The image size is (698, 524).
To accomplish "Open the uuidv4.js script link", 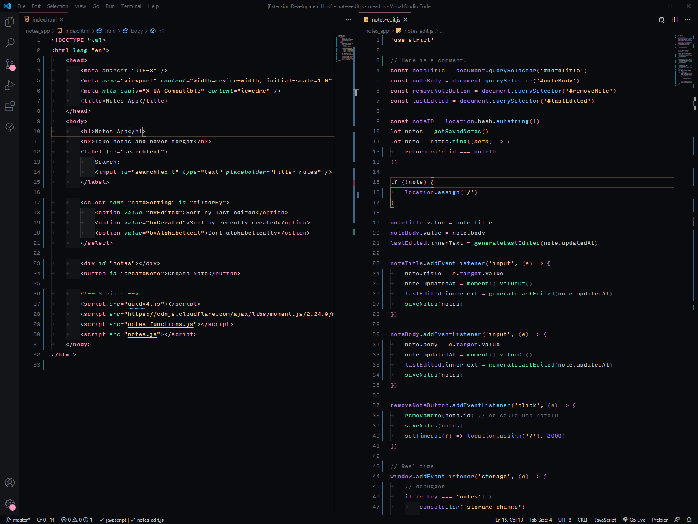I will click(x=144, y=304).
